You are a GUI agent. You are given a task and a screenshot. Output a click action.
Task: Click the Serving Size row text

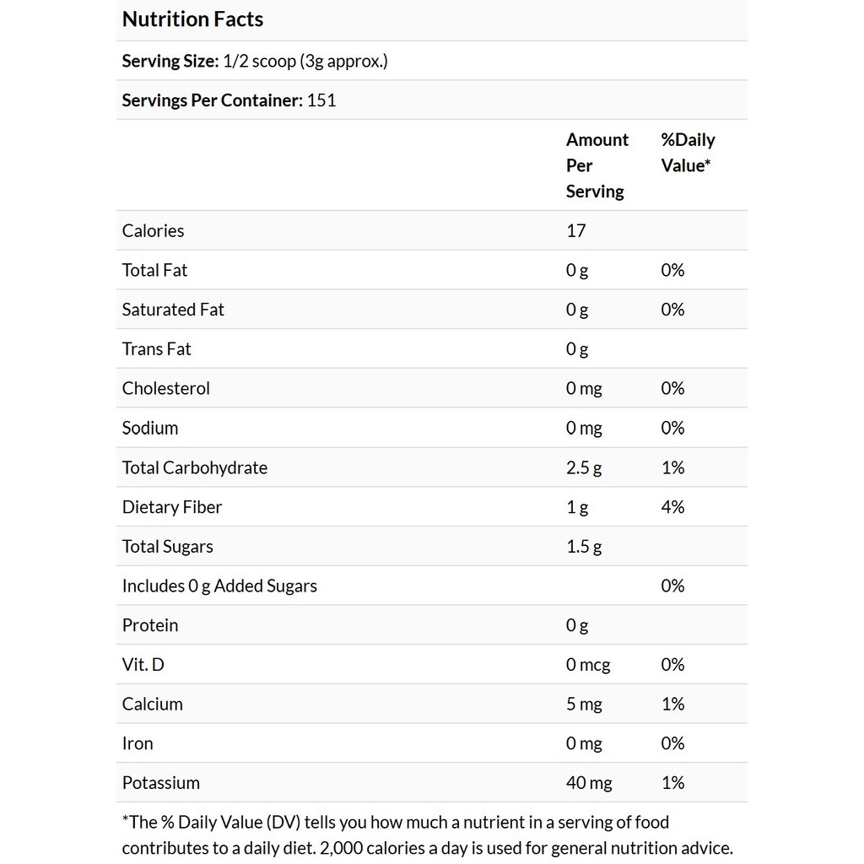[x=255, y=61]
